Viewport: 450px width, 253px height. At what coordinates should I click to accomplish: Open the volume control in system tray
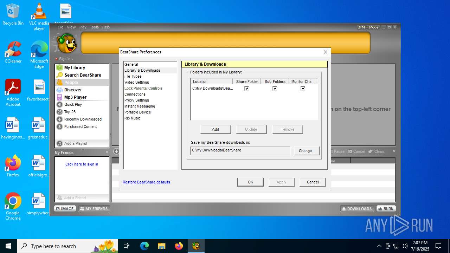[x=405, y=246]
